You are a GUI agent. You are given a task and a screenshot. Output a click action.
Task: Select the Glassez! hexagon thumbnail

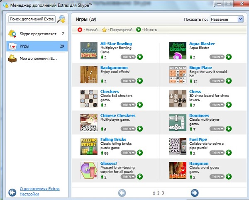[89, 171]
